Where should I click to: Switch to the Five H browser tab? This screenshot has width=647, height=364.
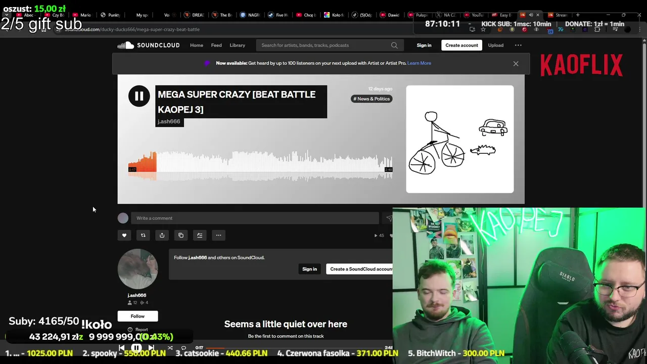point(279,15)
